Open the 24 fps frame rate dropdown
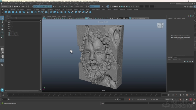The width and height of the screenshot is (196, 110). tap(169, 99)
